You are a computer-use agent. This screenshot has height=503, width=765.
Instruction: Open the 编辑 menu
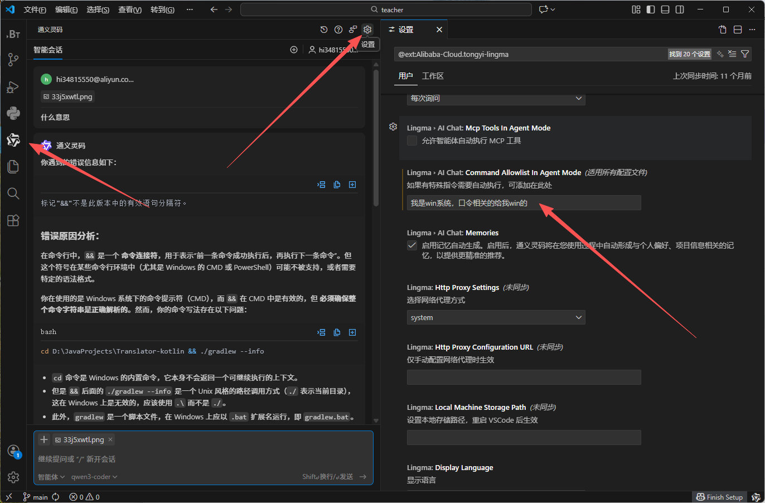[66, 9]
